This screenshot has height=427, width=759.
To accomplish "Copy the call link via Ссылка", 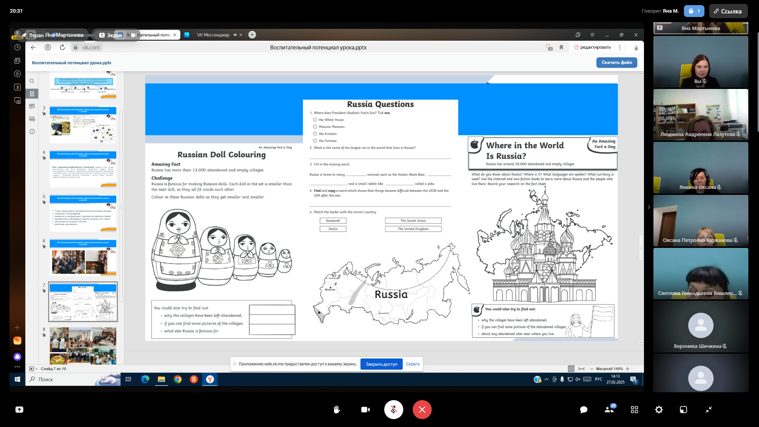I will click(728, 11).
